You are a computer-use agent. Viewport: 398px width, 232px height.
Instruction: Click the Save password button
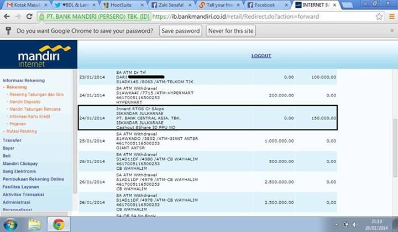(x=181, y=31)
